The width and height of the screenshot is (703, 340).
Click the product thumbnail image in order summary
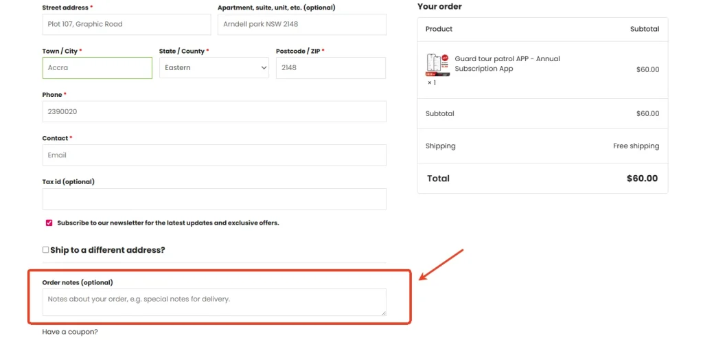click(437, 64)
